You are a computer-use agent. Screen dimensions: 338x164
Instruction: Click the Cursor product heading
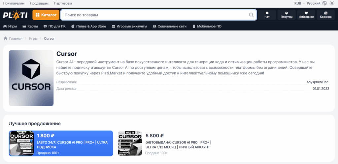coord(67,54)
